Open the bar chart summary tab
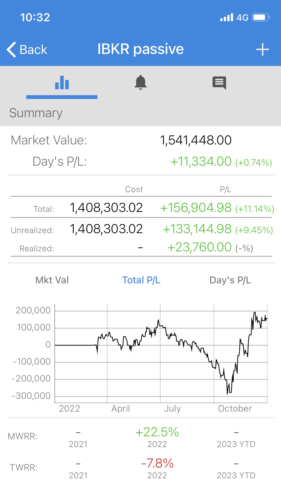The width and height of the screenshot is (281, 488). point(62,83)
